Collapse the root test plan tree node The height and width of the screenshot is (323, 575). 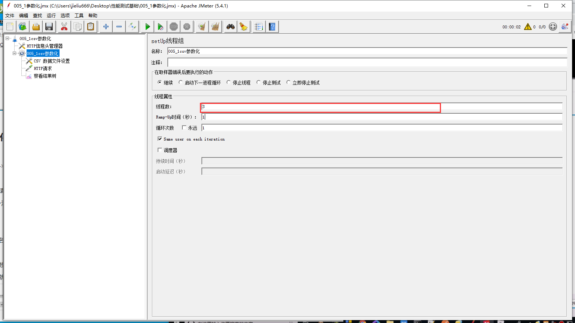point(7,39)
